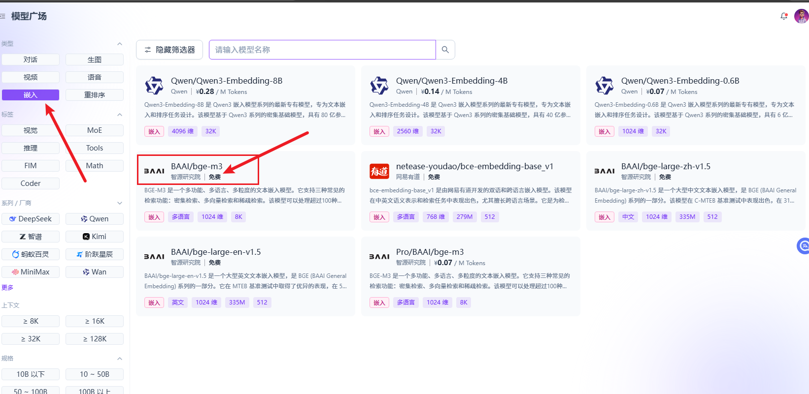The width and height of the screenshot is (809, 394).
Task: Collapse the 类型 filter section
Action: [119, 44]
